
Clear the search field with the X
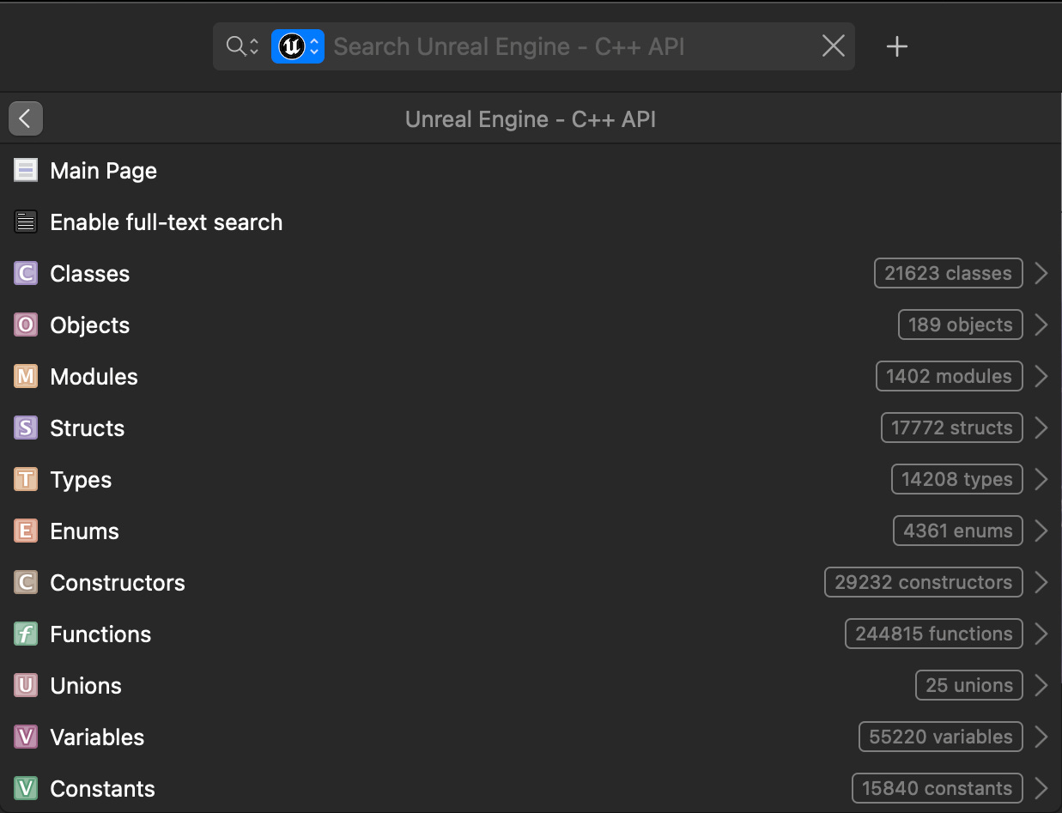834,46
